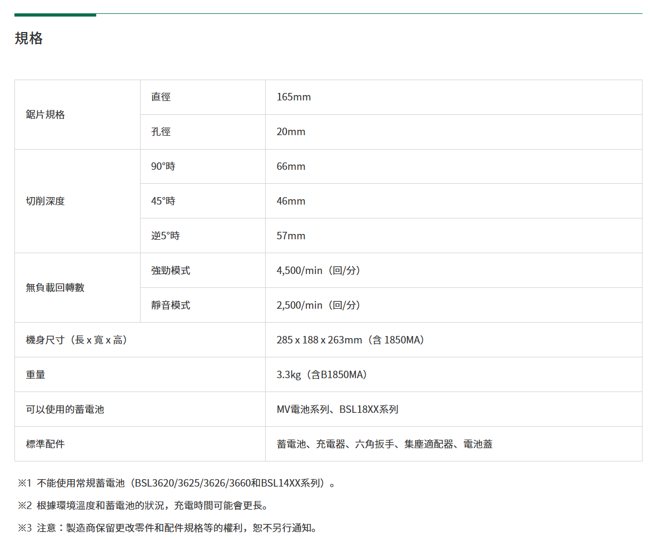Select the 無負載回轉數 row header
Image resolution: width=650 pixels, height=540 pixels.
55,288
